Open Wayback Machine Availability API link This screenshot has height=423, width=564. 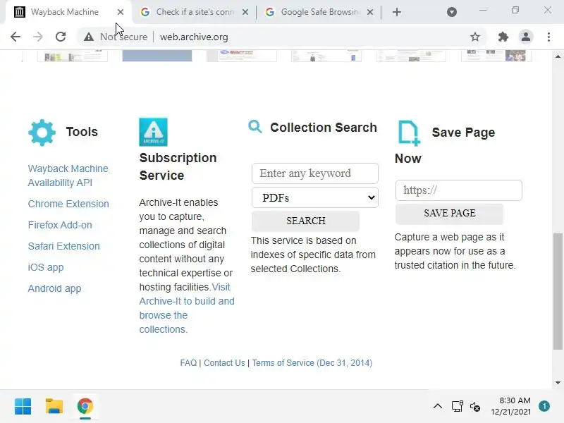tap(68, 176)
